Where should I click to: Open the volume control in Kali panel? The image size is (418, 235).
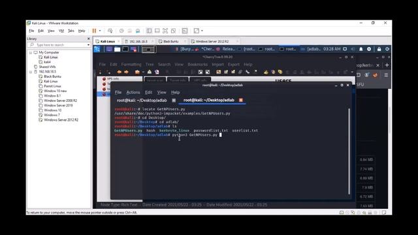click(x=353, y=50)
